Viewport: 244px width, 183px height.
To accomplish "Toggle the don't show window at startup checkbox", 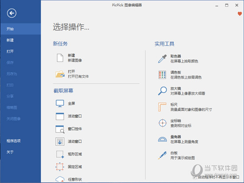I will tap(195, 177).
